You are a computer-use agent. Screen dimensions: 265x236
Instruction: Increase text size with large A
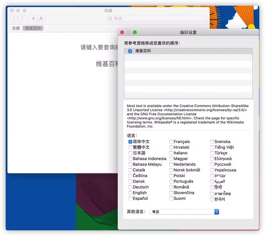click(41, 18)
